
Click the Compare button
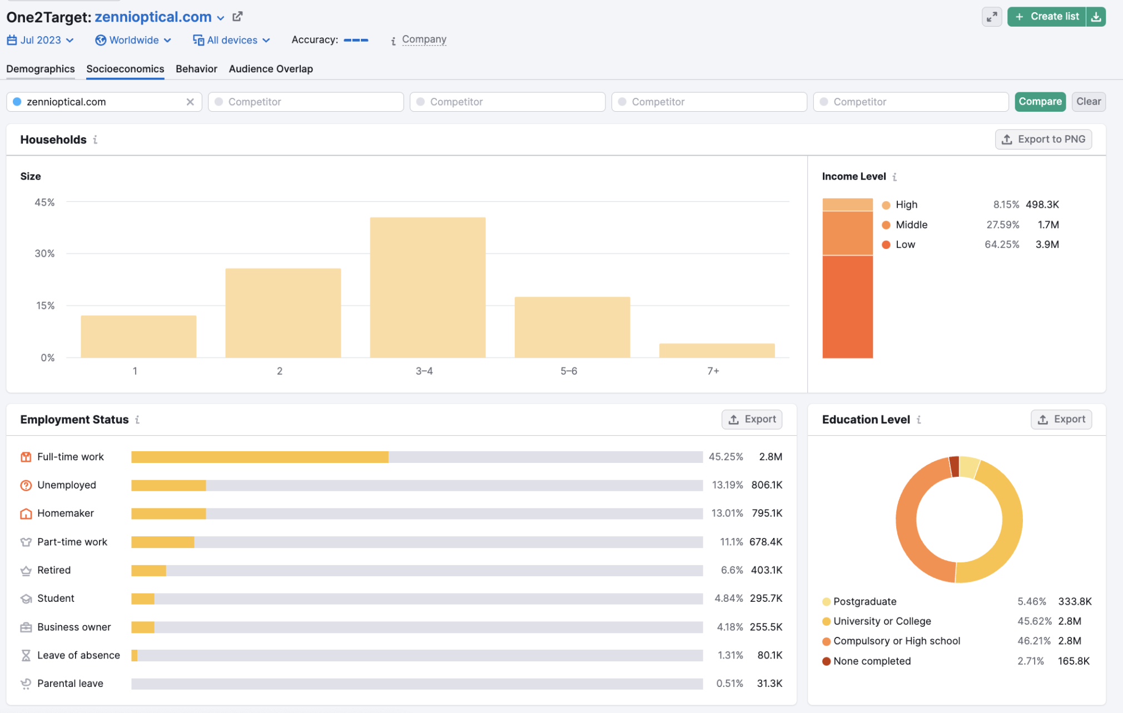(1040, 102)
